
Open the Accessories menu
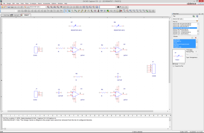pyautogui.click(x=47, y=4)
